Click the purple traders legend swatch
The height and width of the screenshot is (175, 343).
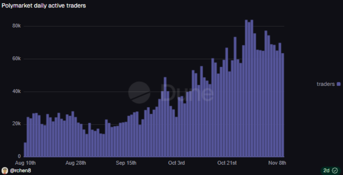(339, 84)
